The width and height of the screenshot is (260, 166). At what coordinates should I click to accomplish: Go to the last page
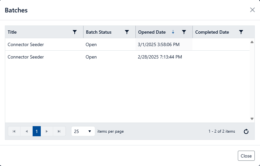59,131
